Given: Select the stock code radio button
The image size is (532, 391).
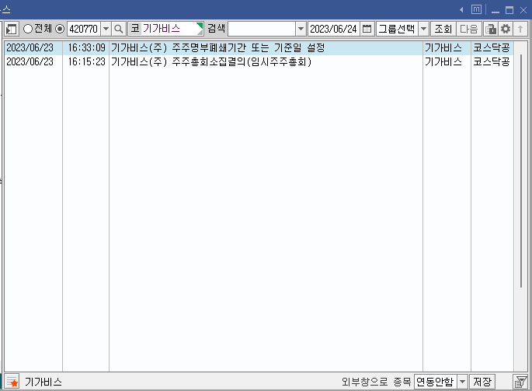Looking at the screenshot, I should click(60, 29).
